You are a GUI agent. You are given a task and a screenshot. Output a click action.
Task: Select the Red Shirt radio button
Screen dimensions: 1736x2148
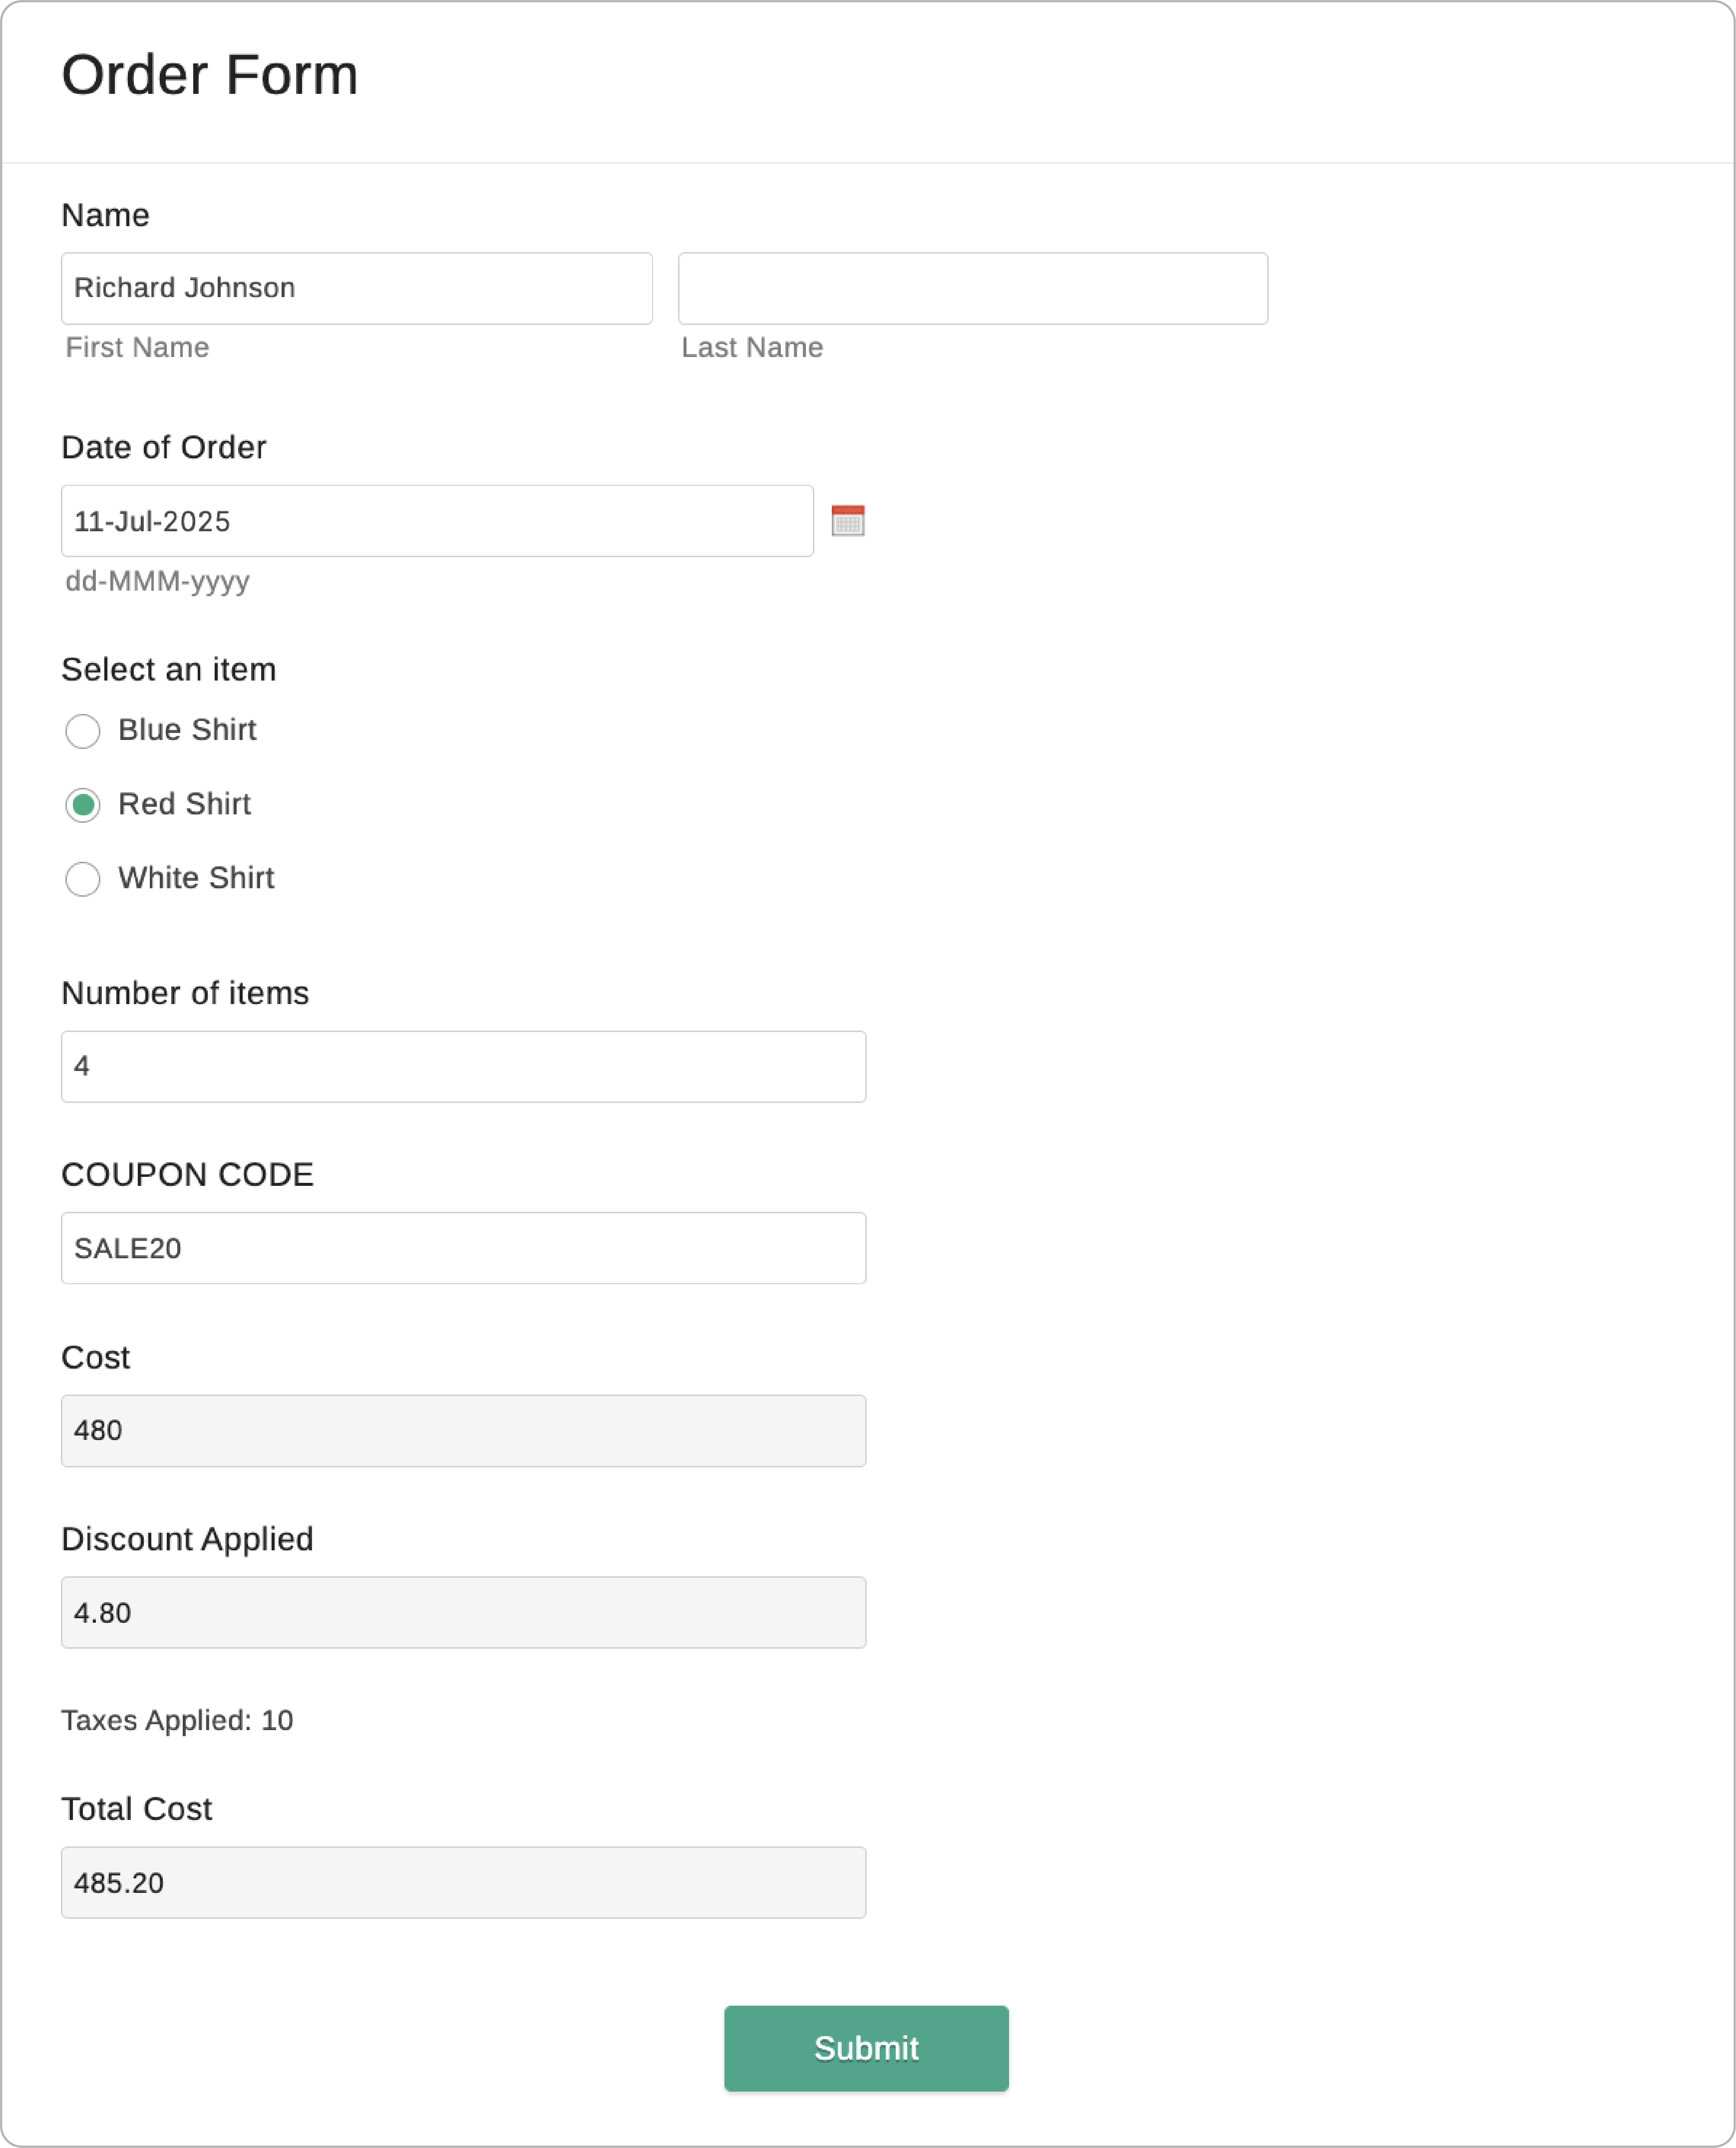pos(82,805)
